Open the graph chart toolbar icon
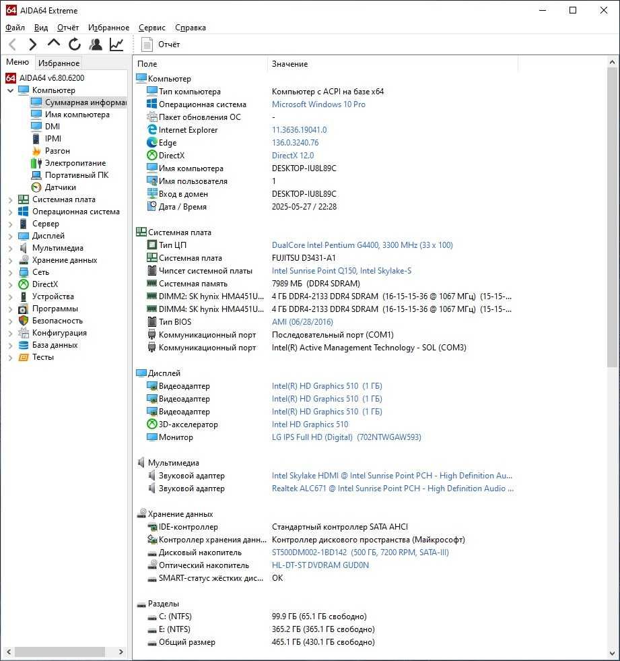 (x=116, y=44)
